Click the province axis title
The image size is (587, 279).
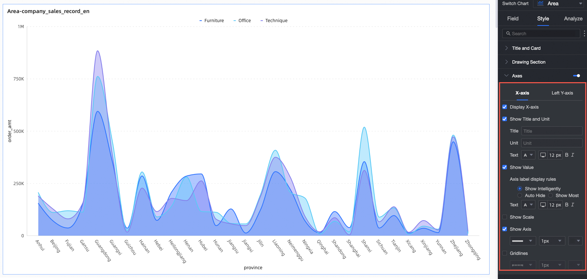[253, 268]
